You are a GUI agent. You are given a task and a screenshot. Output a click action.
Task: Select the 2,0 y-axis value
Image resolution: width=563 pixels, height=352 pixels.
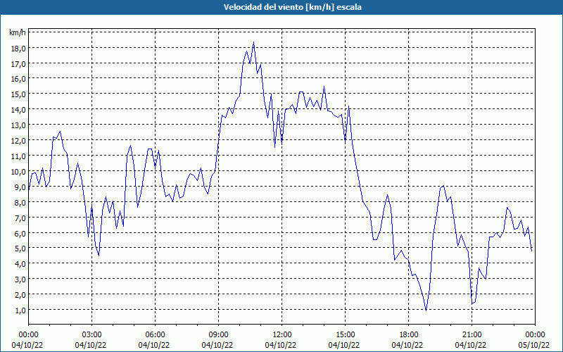pos(20,295)
